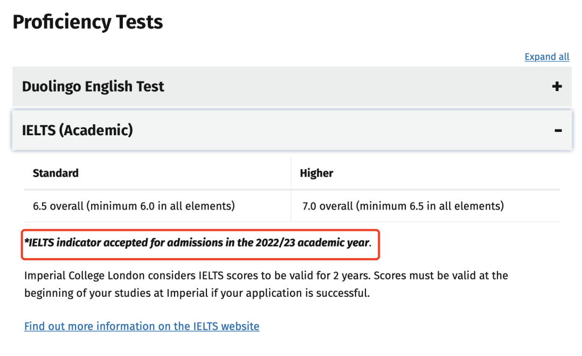Screen dimensions: 582x356
Task: Click the Higher column header
Action: pos(316,173)
